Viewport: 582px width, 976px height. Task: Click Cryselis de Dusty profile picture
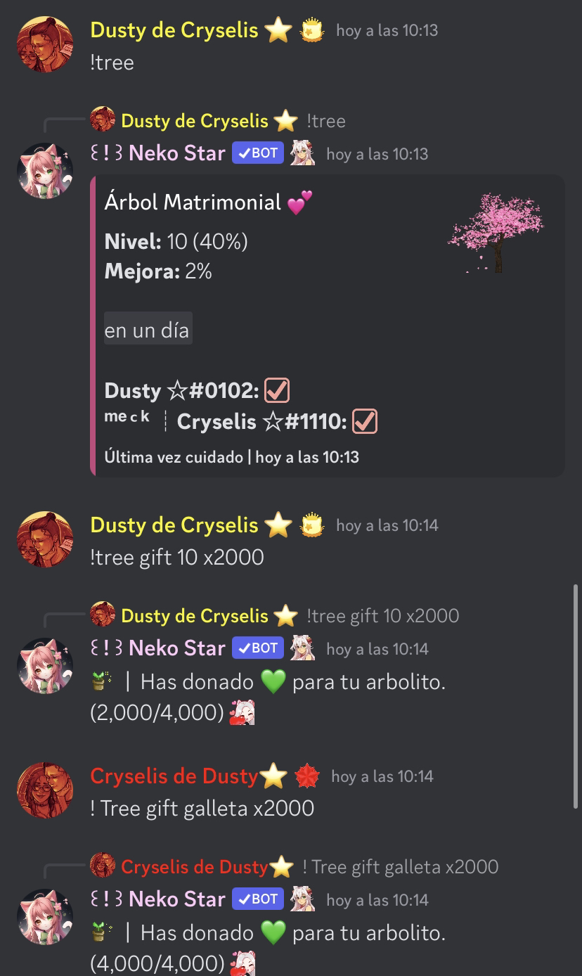[x=45, y=790]
